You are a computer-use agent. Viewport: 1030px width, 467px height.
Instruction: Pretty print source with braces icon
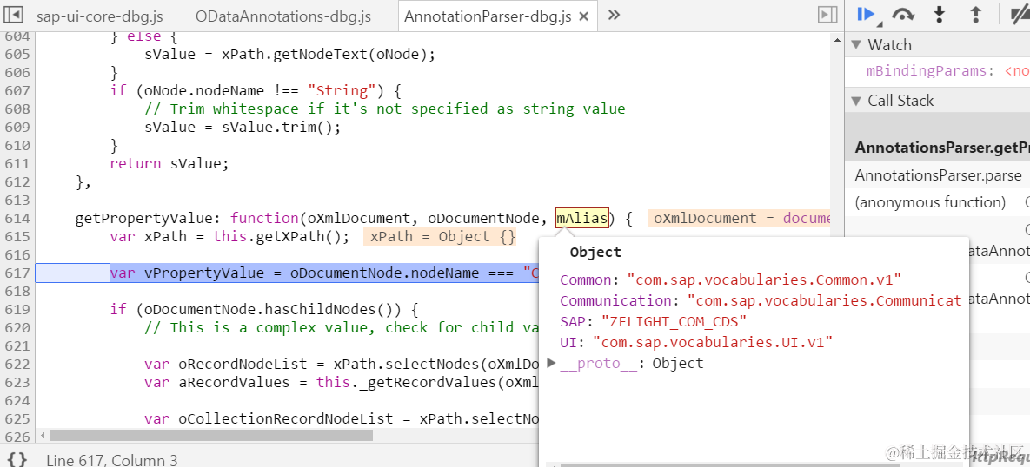[x=17, y=459]
